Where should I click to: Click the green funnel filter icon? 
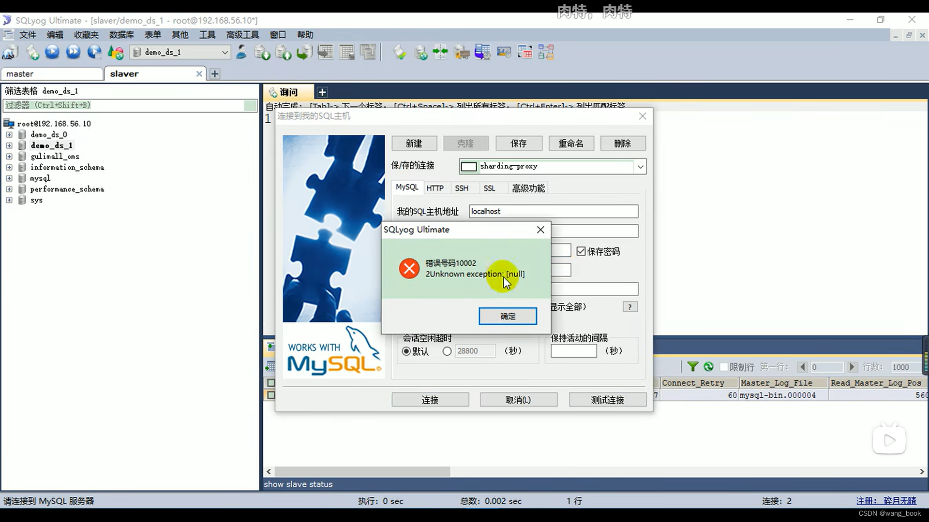(x=693, y=367)
